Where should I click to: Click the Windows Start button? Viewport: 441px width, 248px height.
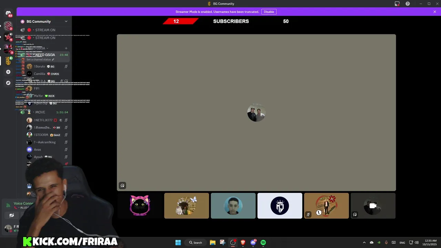[178, 242]
